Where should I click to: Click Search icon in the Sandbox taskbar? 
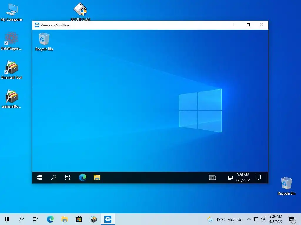point(53,178)
